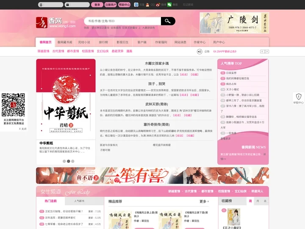Image resolution: width=305 pixels, height=229 pixels.
Task: Click the Weibo login icon
Action: (158, 5)
